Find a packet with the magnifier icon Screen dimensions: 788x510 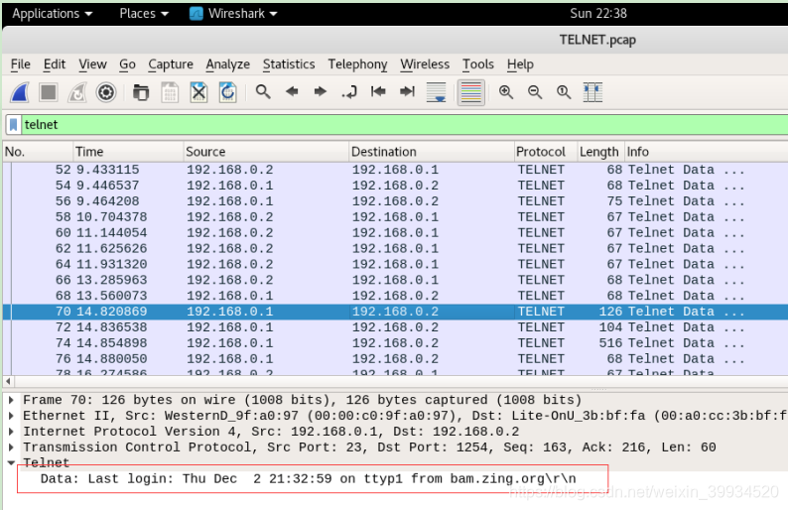263,92
